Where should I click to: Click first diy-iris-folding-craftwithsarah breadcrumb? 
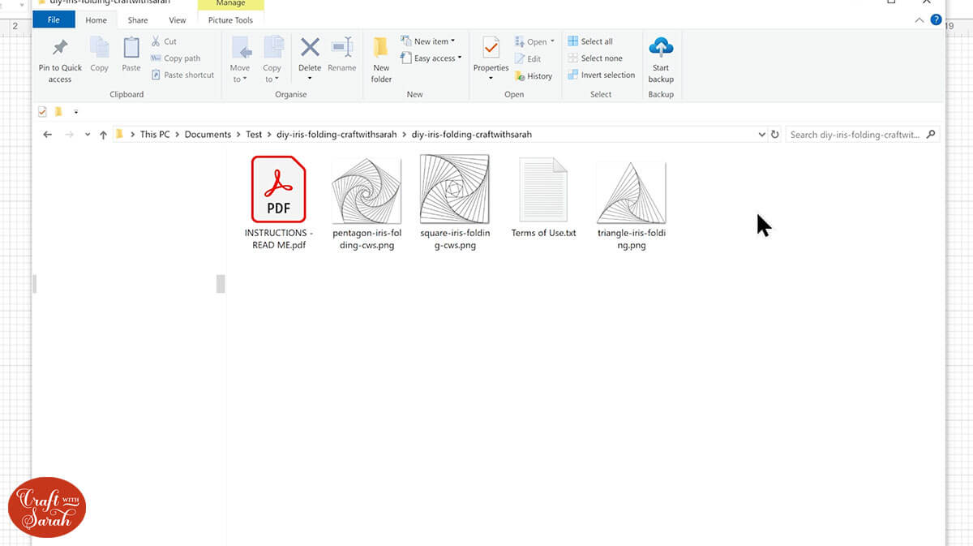coord(336,135)
